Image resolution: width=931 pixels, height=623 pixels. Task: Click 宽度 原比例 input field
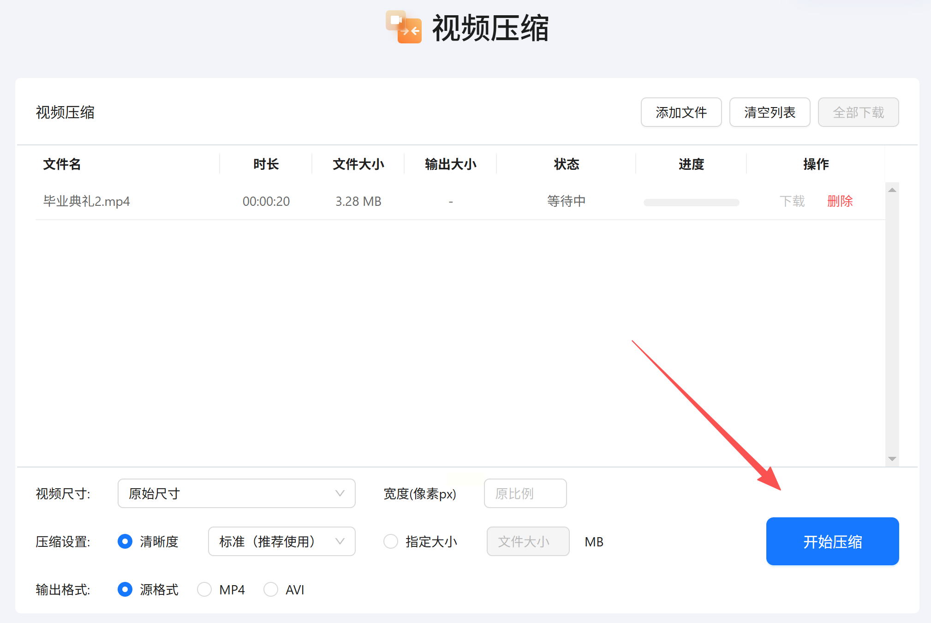525,493
